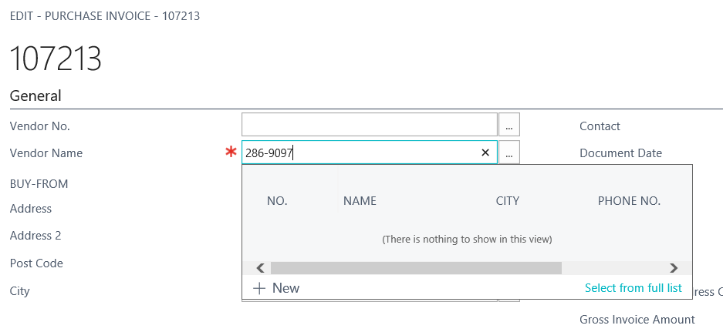Click left arrow of dropdown scrollbar
Image resolution: width=723 pixels, height=332 pixels.
(260, 268)
